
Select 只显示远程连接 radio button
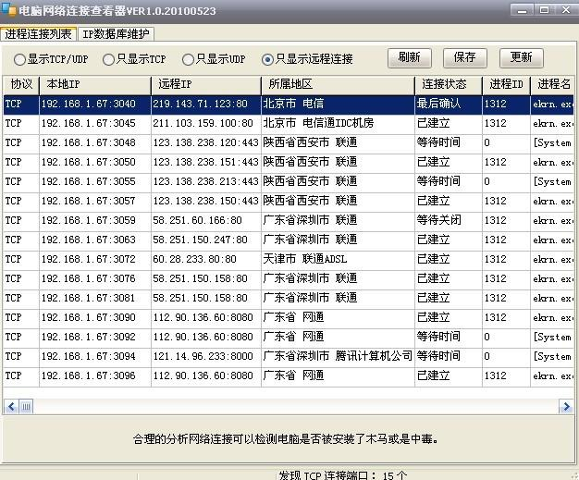[x=307, y=59]
